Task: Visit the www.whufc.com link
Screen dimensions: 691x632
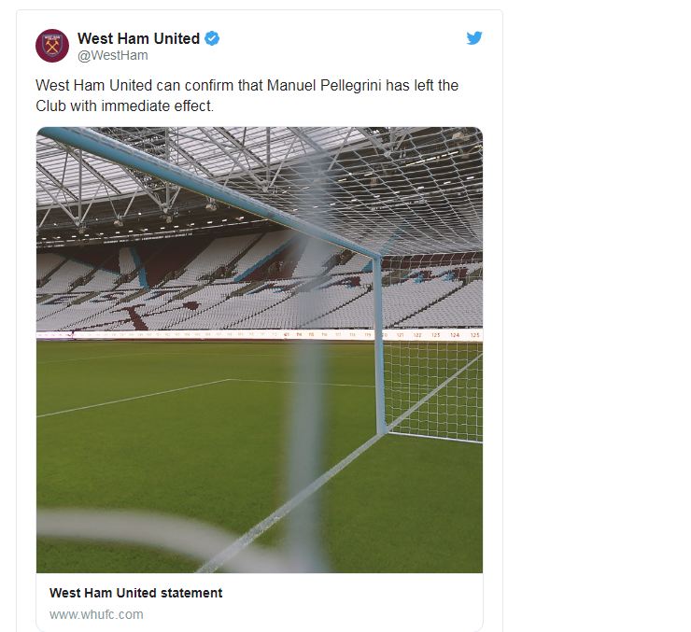Action: pyautogui.click(x=96, y=614)
